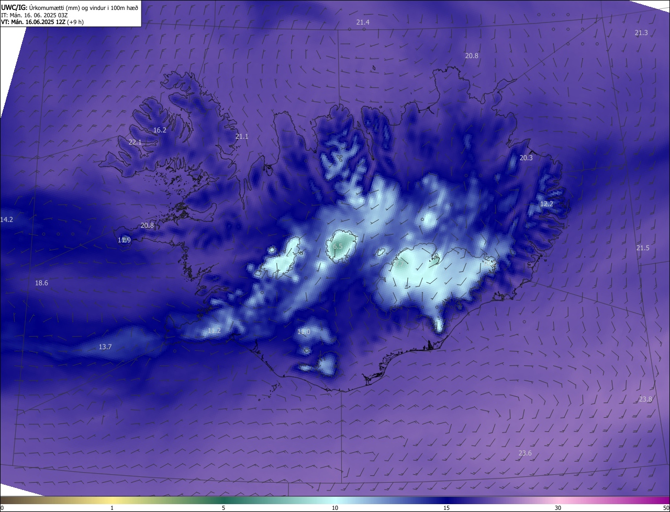The width and height of the screenshot is (670, 512).
Task: Click the 21.5 value on the map
Action: coord(643,248)
